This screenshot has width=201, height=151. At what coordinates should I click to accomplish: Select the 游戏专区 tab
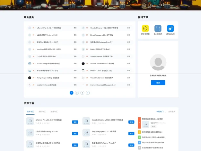[54, 111]
